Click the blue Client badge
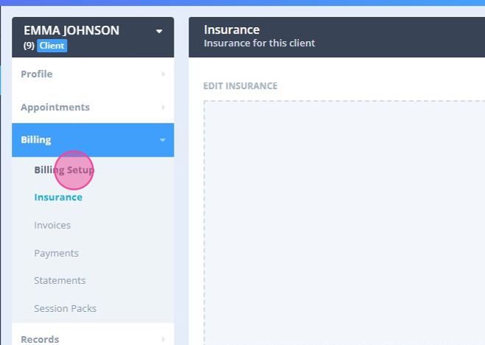This screenshot has height=345, width=485. [x=52, y=46]
